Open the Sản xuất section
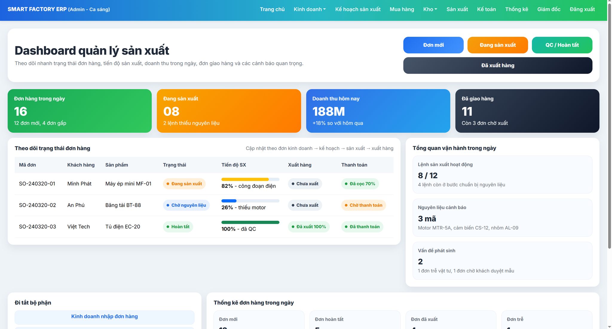Image resolution: width=612 pixels, height=329 pixels. click(x=457, y=9)
